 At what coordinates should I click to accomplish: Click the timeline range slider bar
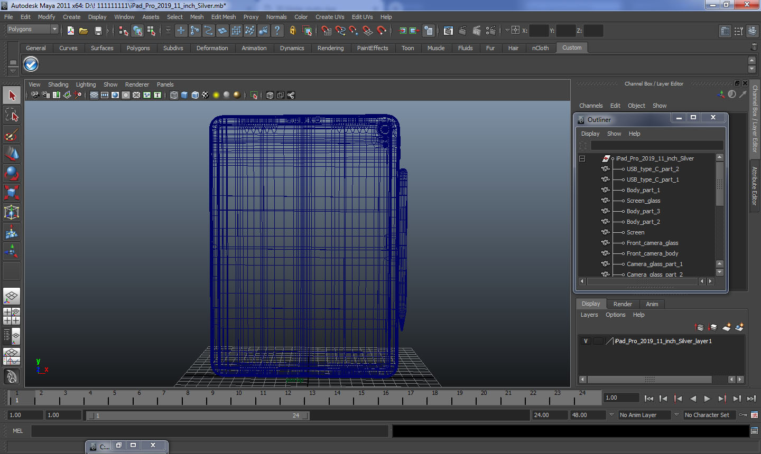point(198,415)
